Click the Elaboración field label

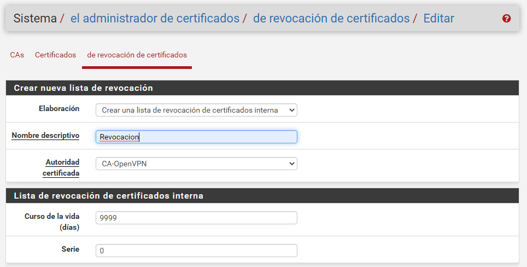59,109
